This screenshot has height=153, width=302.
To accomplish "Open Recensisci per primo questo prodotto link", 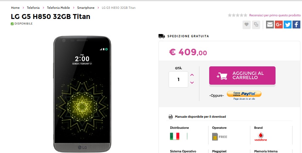I will click(275, 15).
